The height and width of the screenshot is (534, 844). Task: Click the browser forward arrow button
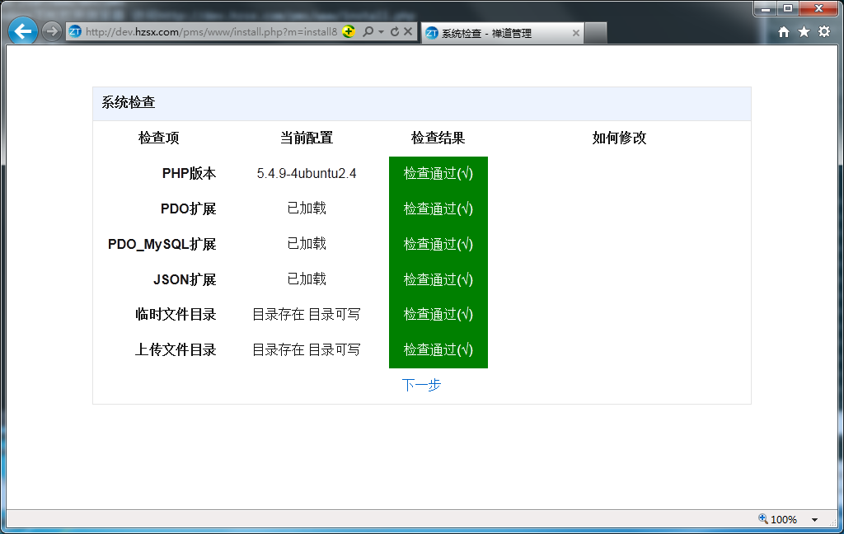click(x=51, y=32)
